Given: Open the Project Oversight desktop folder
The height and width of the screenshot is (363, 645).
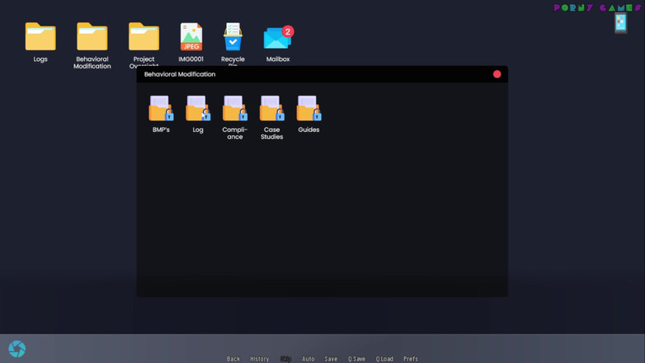Looking at the screenshot, I should [144, 38].
